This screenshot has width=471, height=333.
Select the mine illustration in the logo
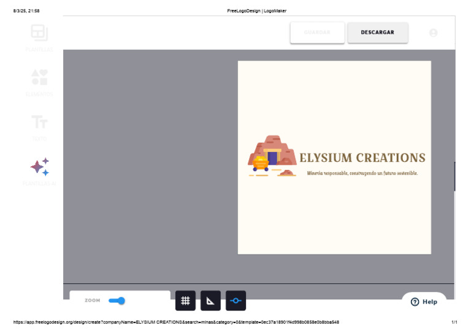pyautogui.click(x=272, y=156)
